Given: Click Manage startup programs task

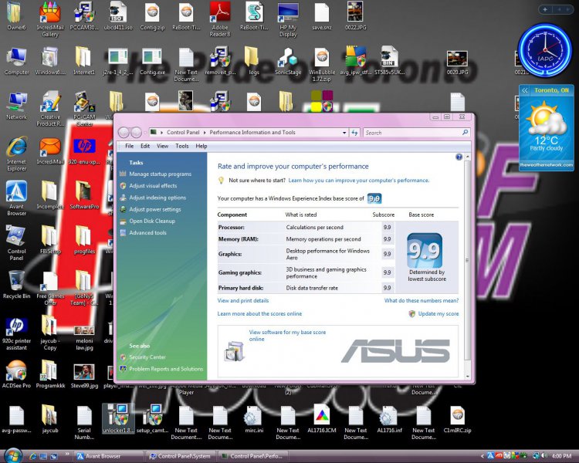Looking at the screenshot, I should click(161, 174).
